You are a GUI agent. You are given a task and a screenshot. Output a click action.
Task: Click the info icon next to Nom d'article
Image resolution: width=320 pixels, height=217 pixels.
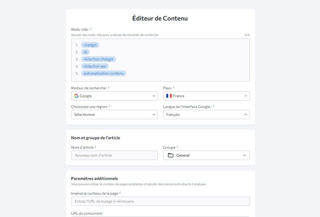click(x=95, y=147)
